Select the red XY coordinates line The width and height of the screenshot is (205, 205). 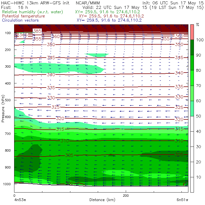111,16
